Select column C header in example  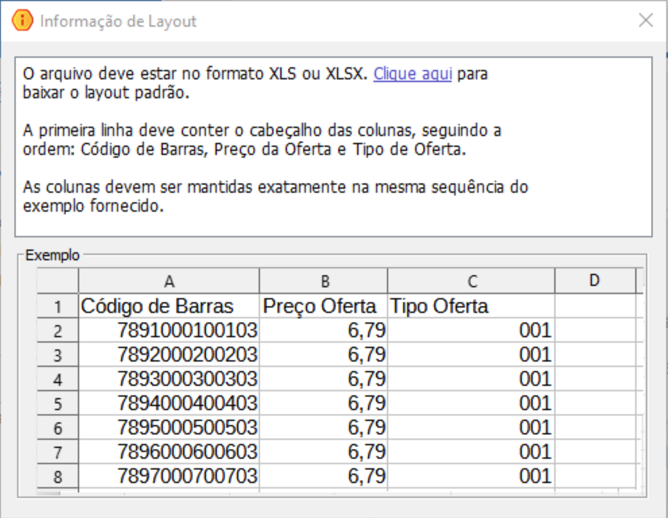click(471, 281)
